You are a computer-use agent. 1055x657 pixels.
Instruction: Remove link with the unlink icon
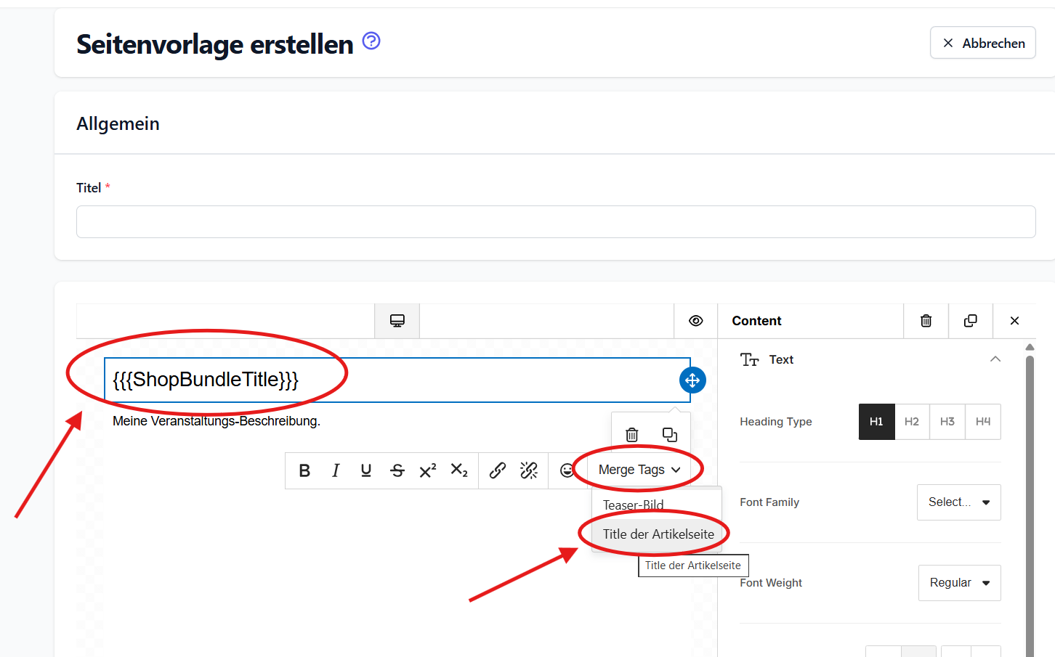pos(529,470)
